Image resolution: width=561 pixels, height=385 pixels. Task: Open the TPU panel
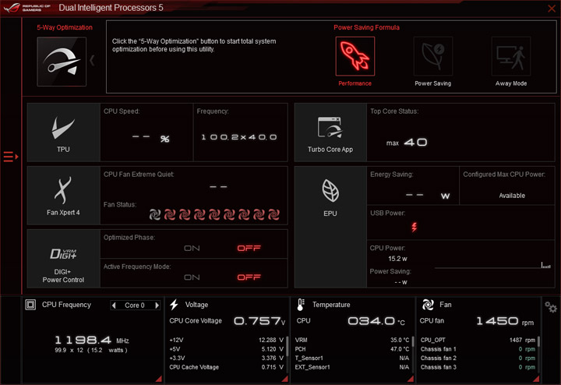(x=63, y=132)
